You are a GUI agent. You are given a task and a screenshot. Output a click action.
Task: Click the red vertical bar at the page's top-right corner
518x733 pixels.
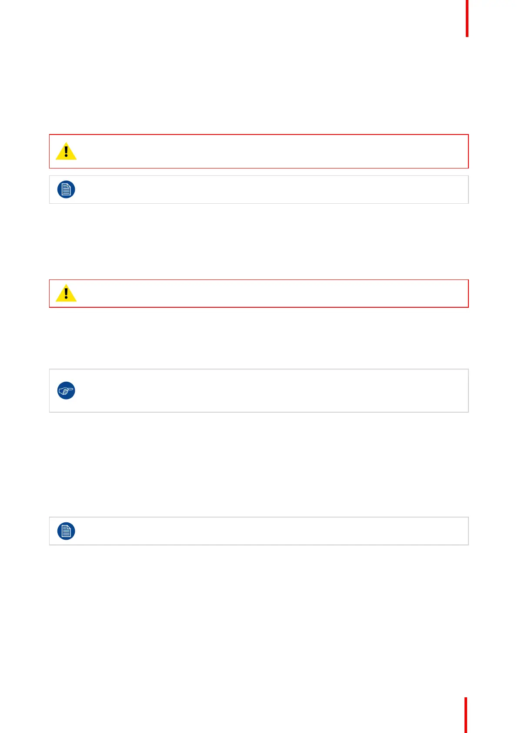(467, 18)
